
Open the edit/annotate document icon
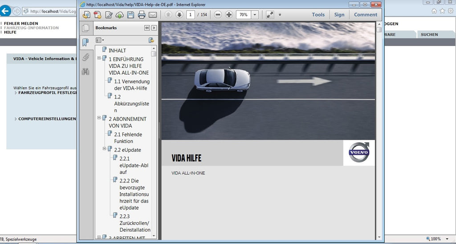point(109,15)
